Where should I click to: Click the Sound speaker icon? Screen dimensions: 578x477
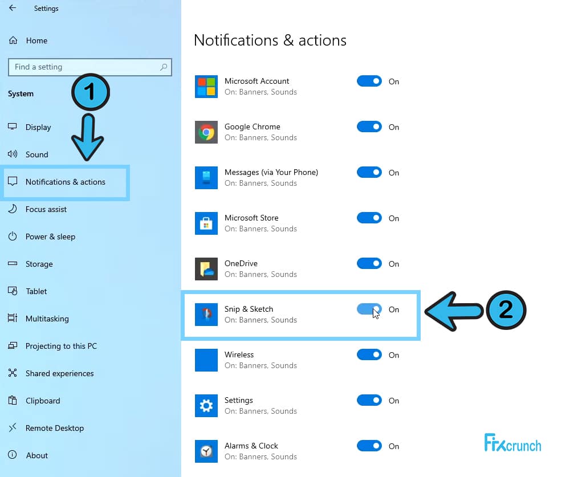[12, 154]
